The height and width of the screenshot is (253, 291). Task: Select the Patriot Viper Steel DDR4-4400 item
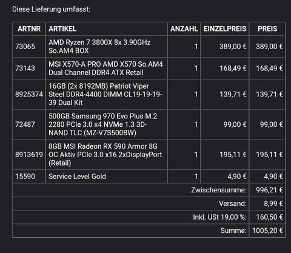coord(105,95)
